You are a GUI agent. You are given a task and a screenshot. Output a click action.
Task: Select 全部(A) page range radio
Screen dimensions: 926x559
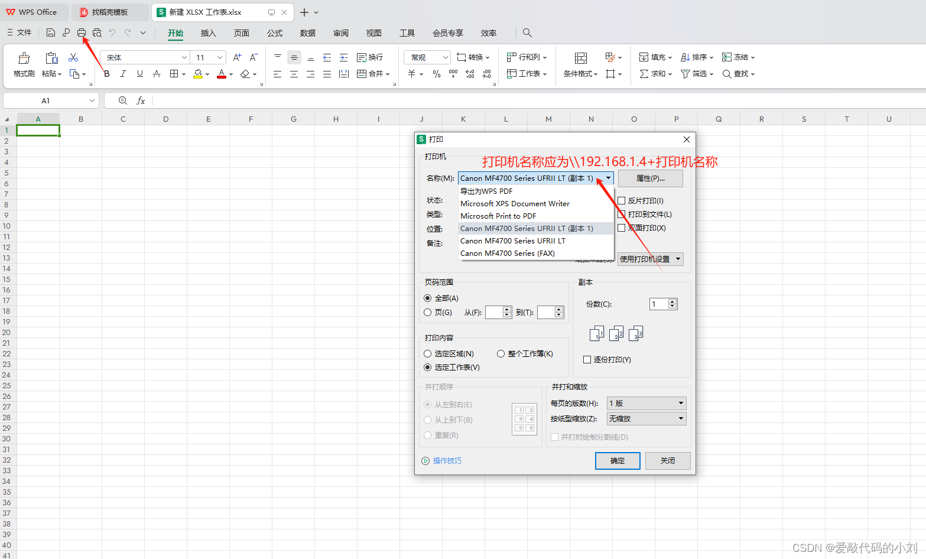click(428, 298)
